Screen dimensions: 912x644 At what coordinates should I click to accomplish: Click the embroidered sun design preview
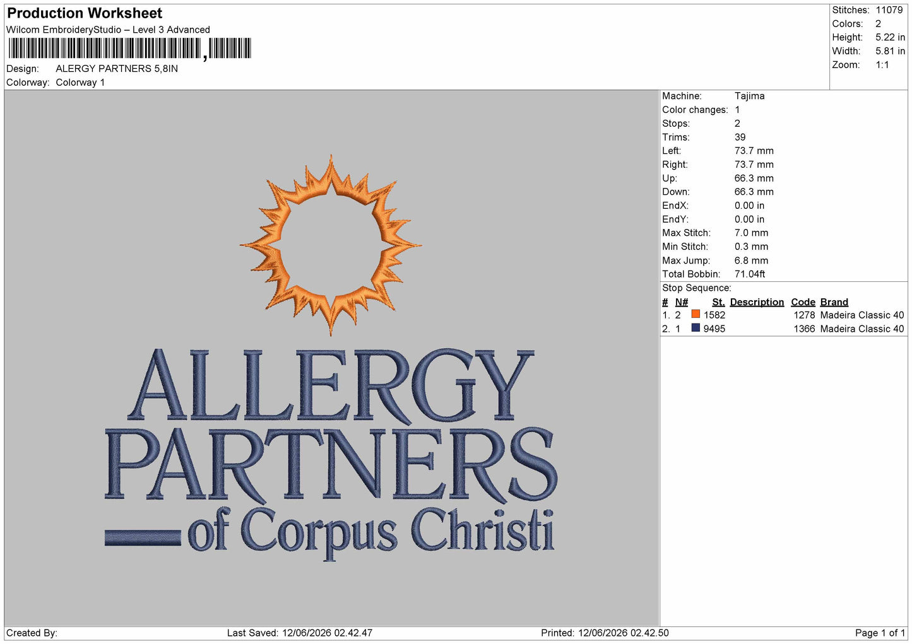click(x=331, y=245)
